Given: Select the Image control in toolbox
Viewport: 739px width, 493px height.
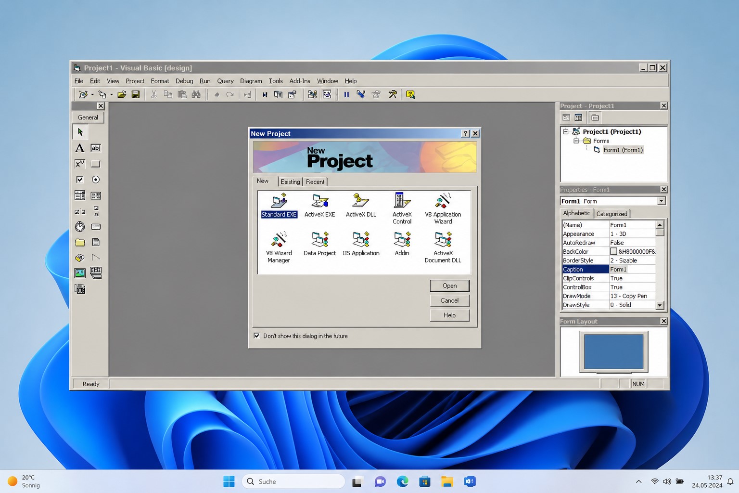Looking at the screenshot, I should click(x=80, y=273).
